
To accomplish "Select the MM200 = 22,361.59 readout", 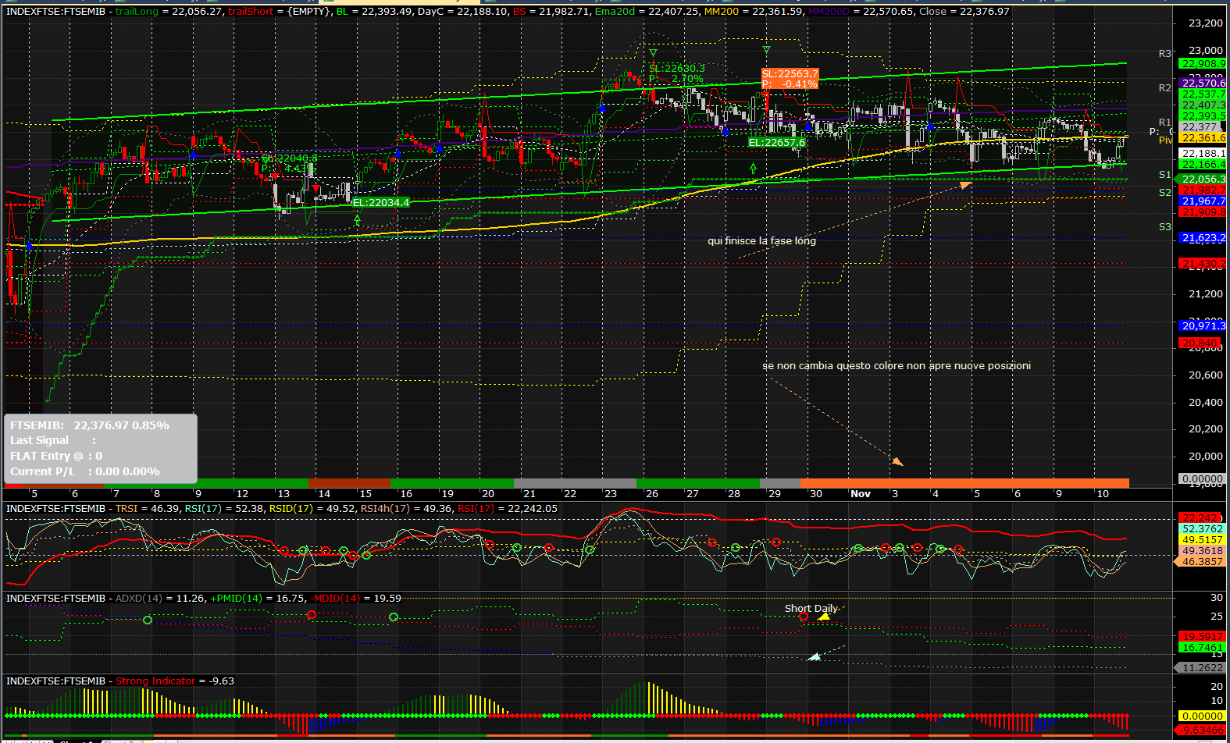I will pos(754,12).
